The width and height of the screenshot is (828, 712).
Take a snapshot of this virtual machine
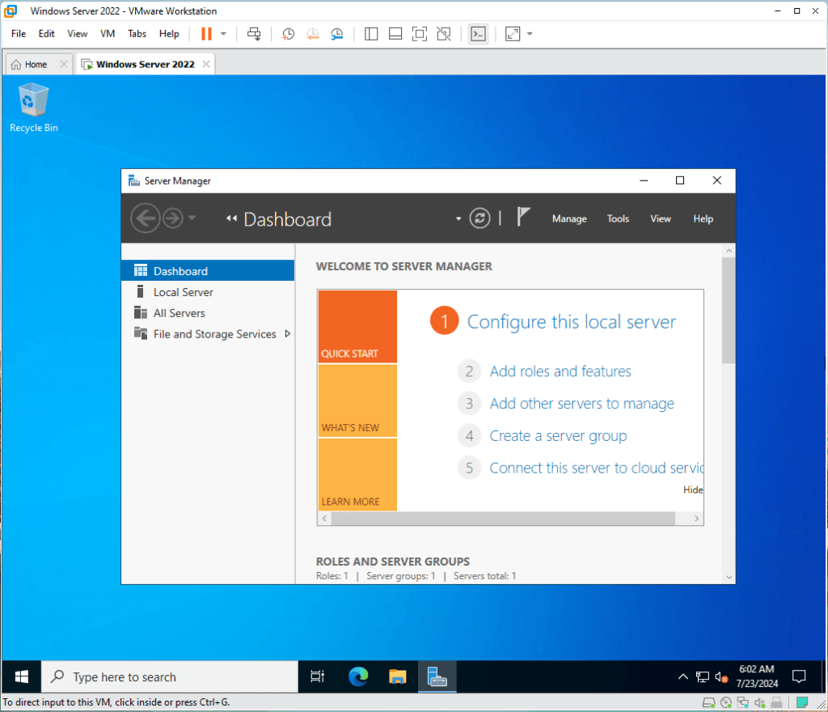(288, 34)
